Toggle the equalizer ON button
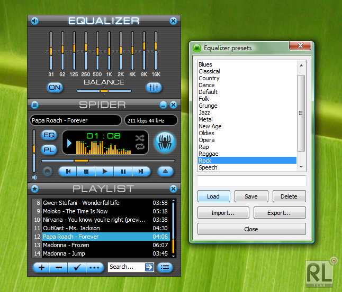342x292 pixels. (55, 88)
